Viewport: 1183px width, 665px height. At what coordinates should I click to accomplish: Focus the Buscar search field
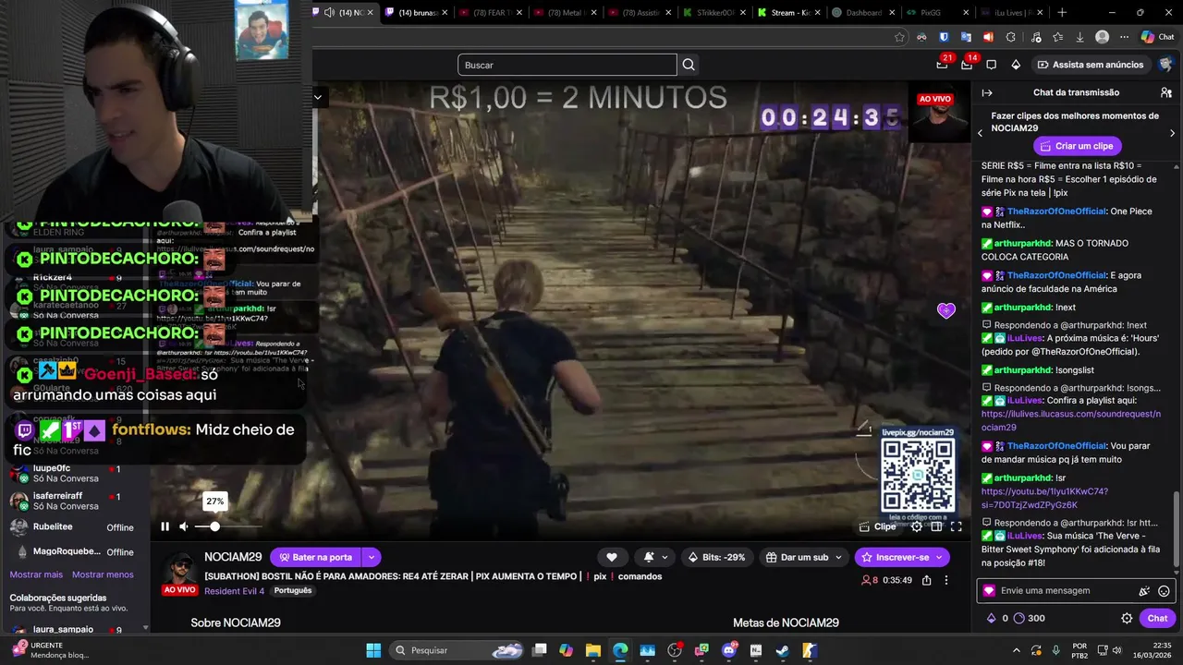point(567,65)
